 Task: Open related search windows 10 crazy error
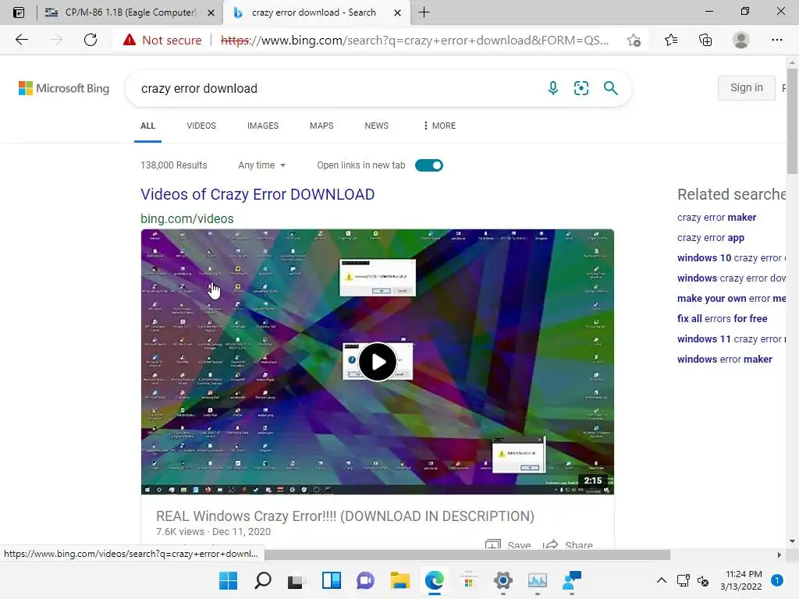[x=732, y=257]
